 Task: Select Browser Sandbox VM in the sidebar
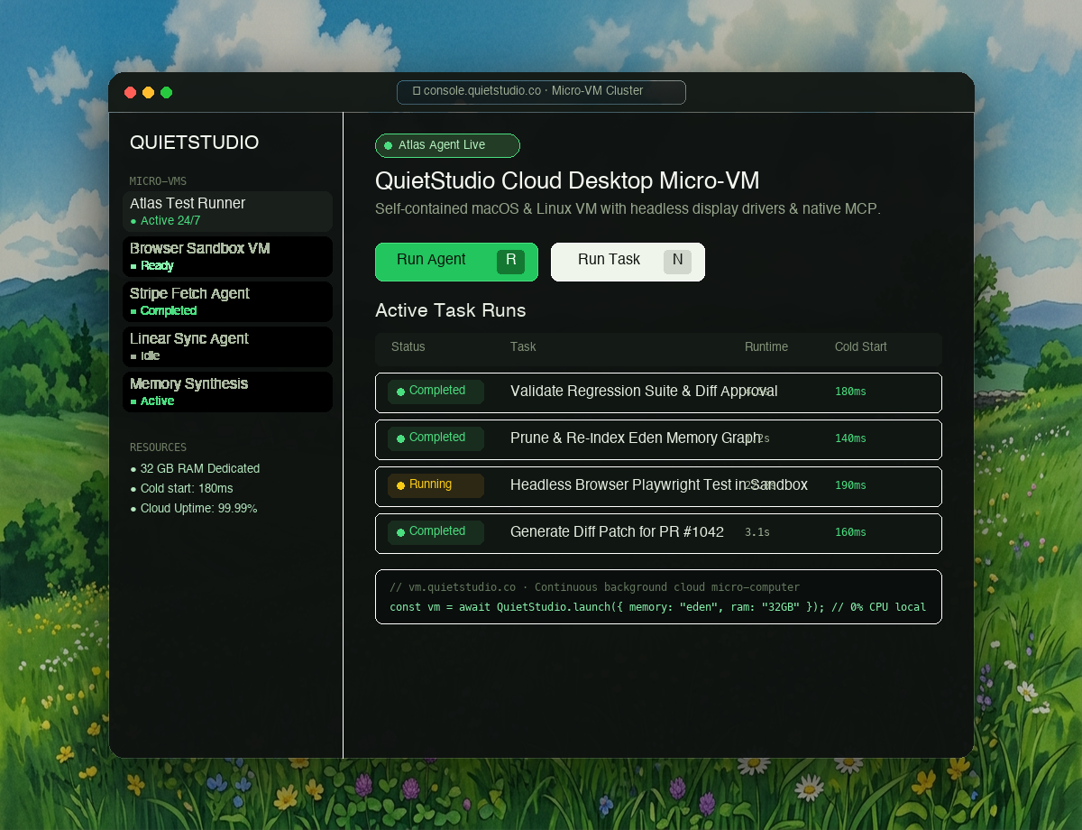227,256
